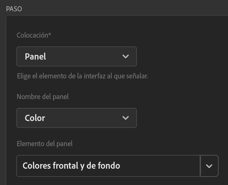Click the Colocación* field label
Viewport: 228px width, 185px height.
33,35
